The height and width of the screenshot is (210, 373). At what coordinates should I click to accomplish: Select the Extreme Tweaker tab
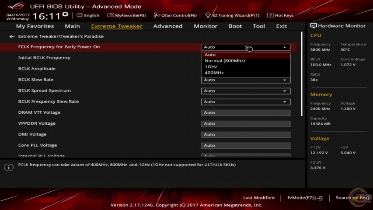coord(117,26)
